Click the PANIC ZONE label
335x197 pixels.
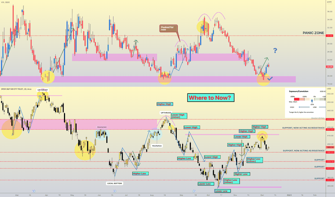coord(313,33)
